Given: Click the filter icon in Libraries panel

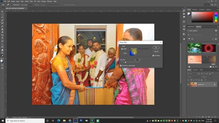Looking at the screenshot, I should (x=189, y=39).
